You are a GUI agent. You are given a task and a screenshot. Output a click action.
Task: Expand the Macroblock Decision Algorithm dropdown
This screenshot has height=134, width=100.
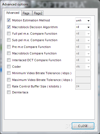tap(83, 27)
